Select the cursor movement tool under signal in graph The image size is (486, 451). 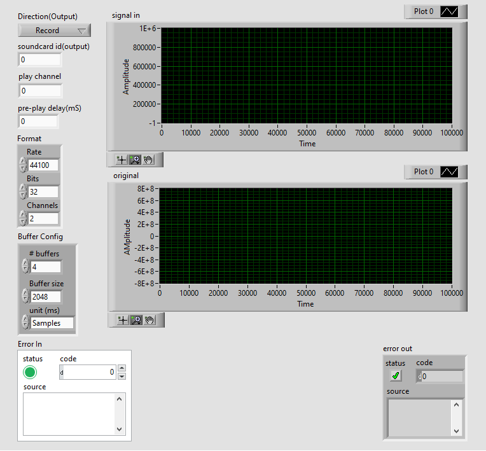point(121,159)
